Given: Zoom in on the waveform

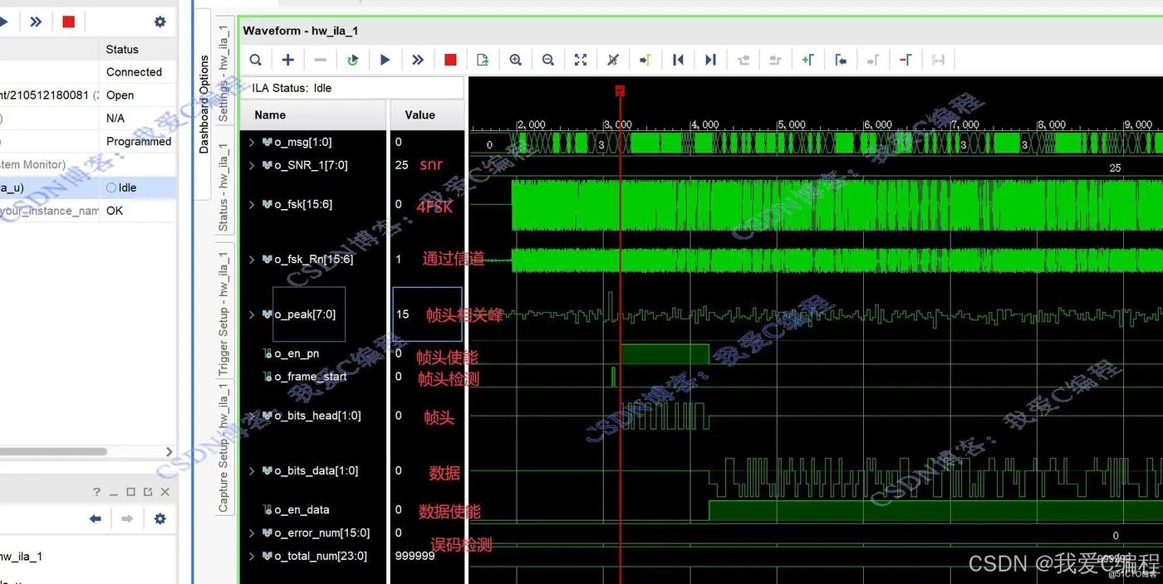Looking at the screenshot, I should [516, 60].
